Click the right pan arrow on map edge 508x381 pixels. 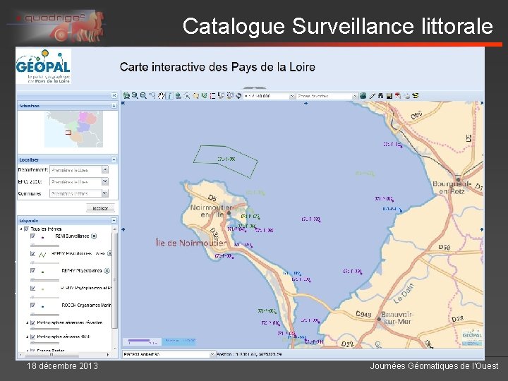482,229
